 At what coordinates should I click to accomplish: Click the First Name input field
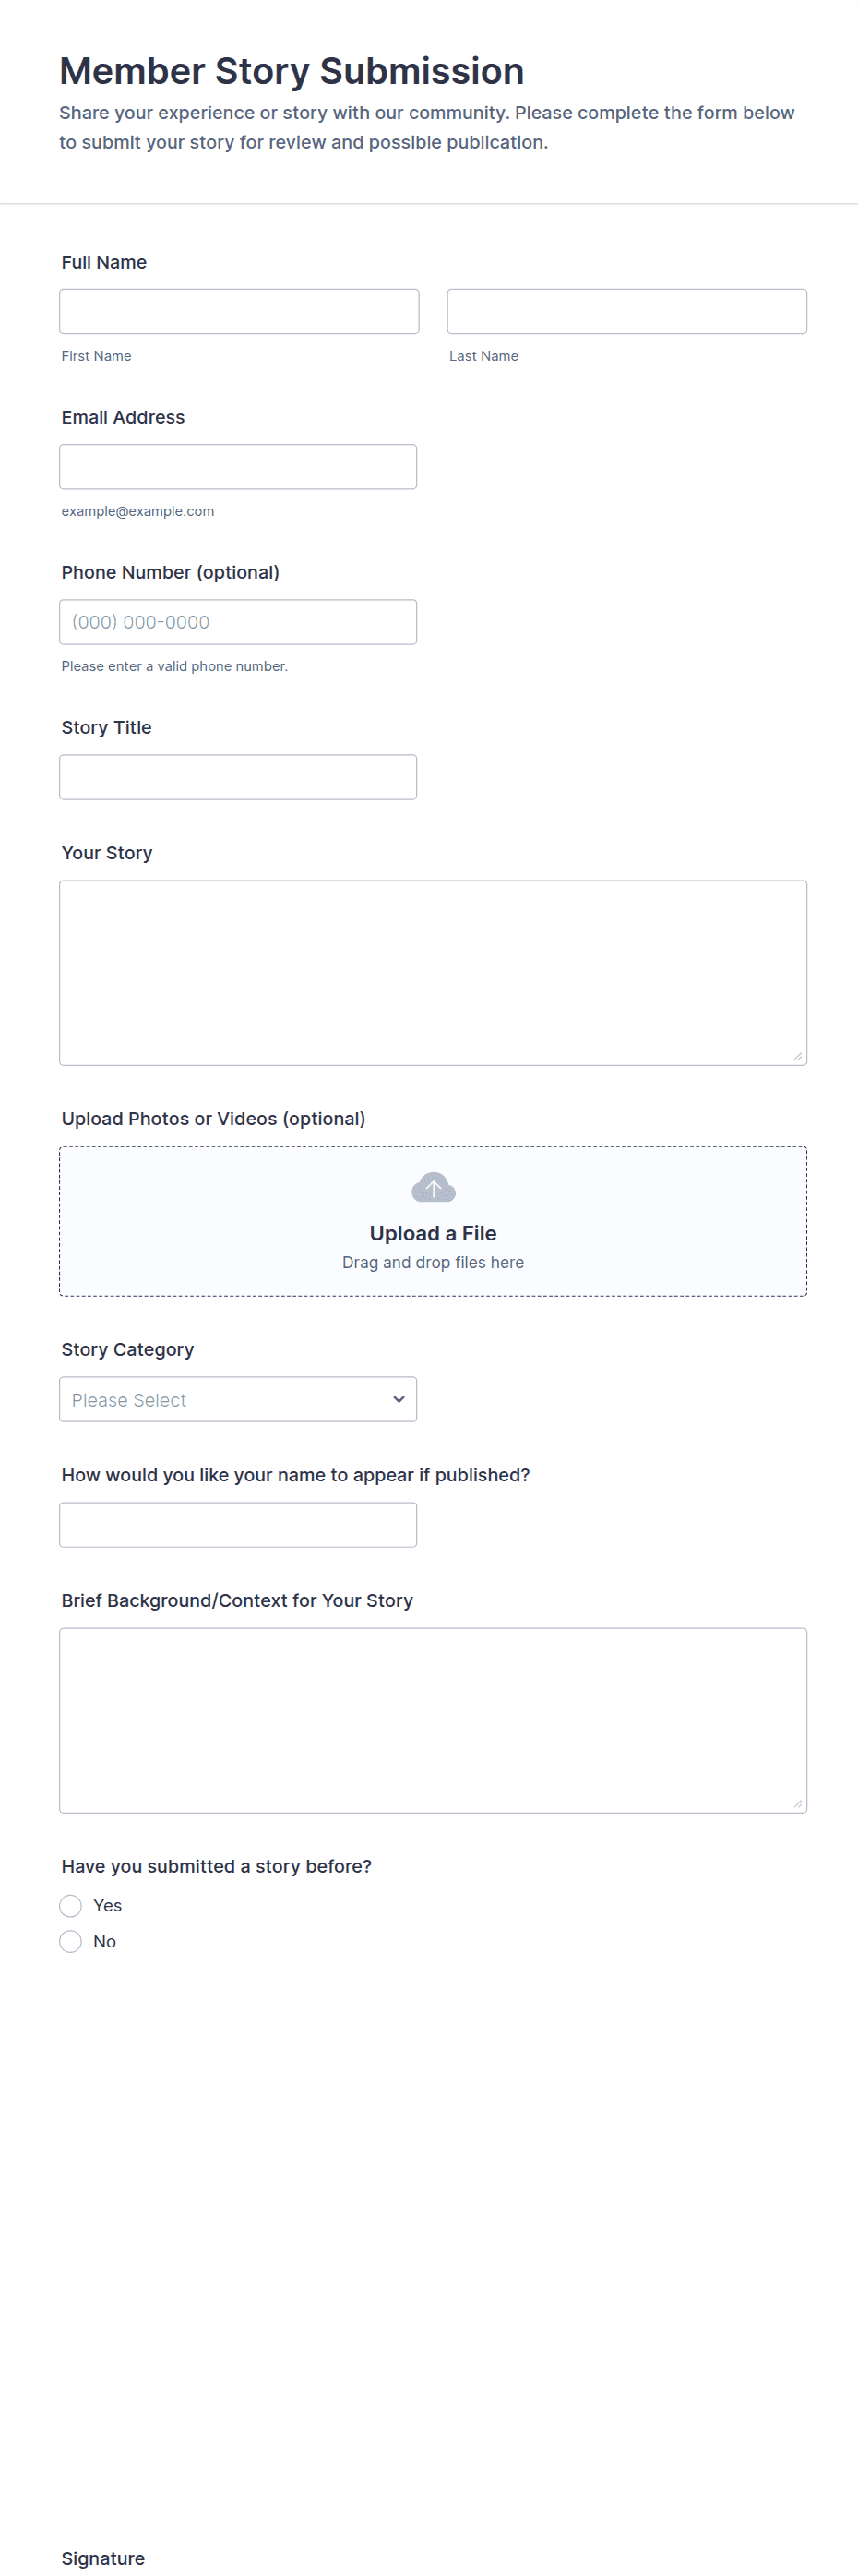[239, 312]
